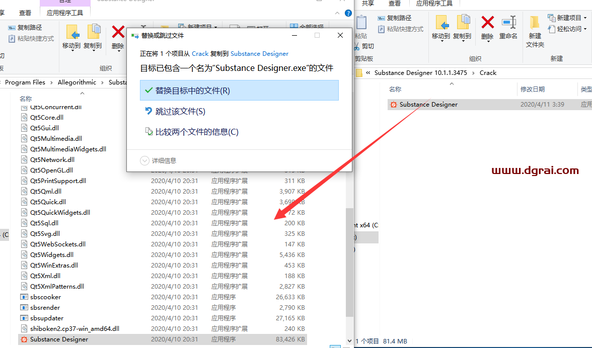
Task: Select the Qt5WebSockets.dll file name
Action: click(x=58, y=244)
